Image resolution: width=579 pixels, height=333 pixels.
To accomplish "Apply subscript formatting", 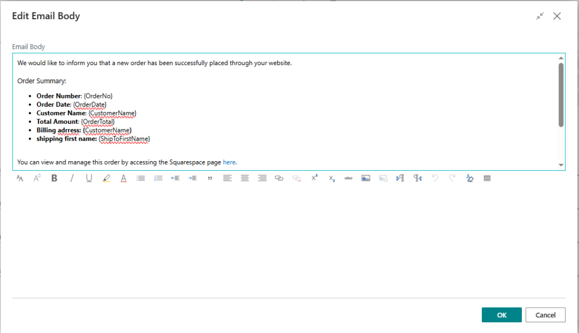I will (331, 178).
